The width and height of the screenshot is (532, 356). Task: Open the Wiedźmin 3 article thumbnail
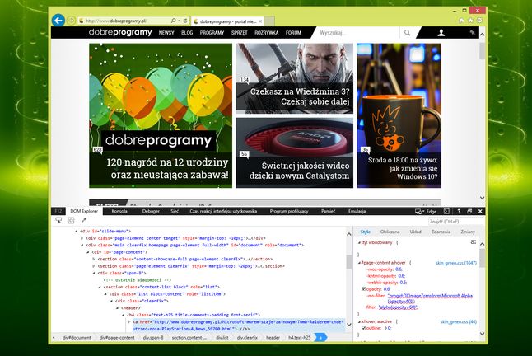click(x=295, y=78)
